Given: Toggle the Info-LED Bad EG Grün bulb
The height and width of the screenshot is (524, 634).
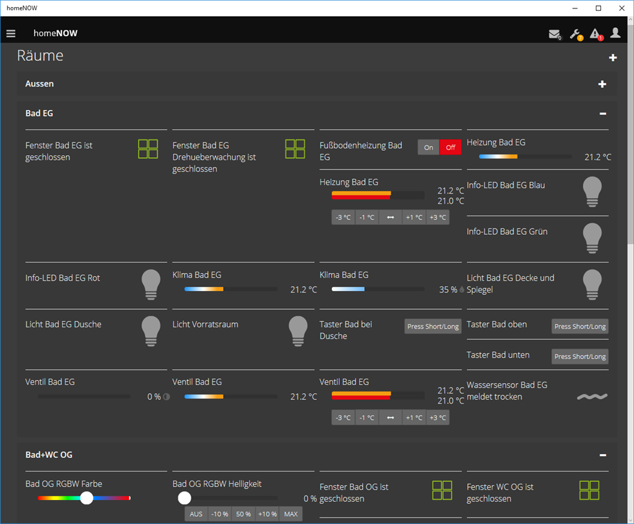Looking at the screenshot, I should pos(593,238).
